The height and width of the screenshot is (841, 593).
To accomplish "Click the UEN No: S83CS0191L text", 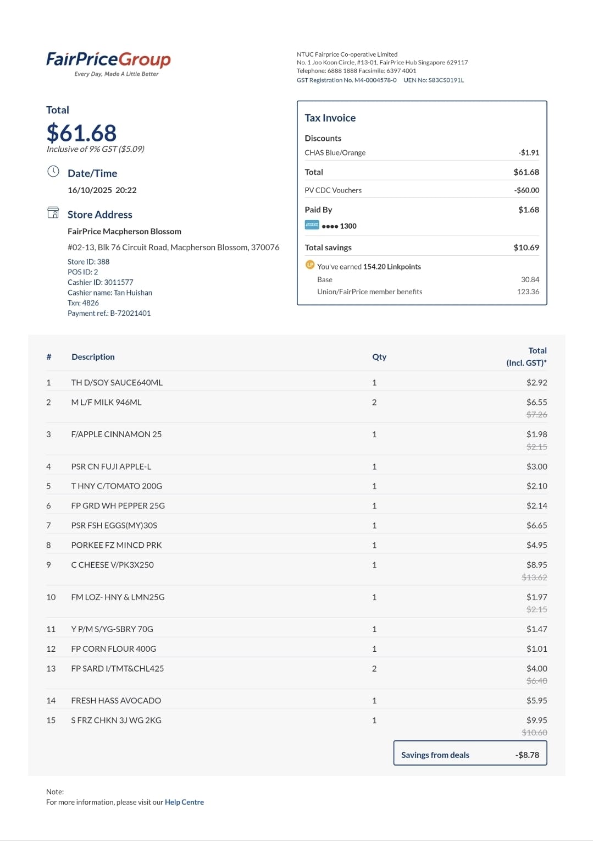I will coord(434,80).
